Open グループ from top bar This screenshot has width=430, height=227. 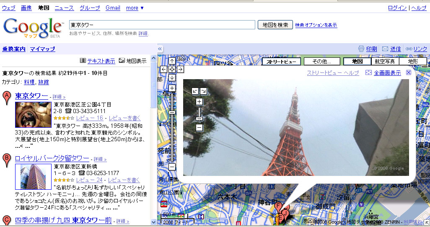tap(90, 8)
